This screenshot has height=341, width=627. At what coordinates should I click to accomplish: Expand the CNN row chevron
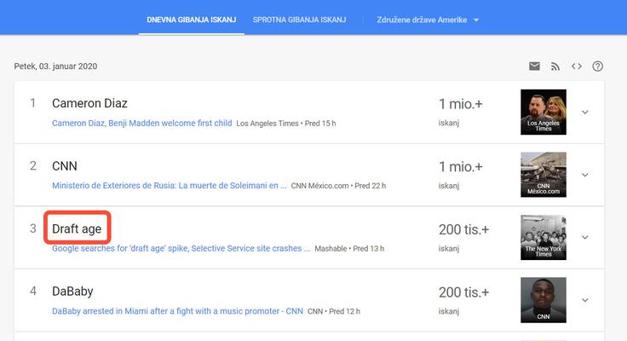point(584,175)
